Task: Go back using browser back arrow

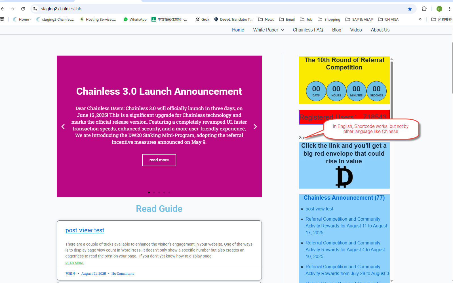Action: click(3, 9)
